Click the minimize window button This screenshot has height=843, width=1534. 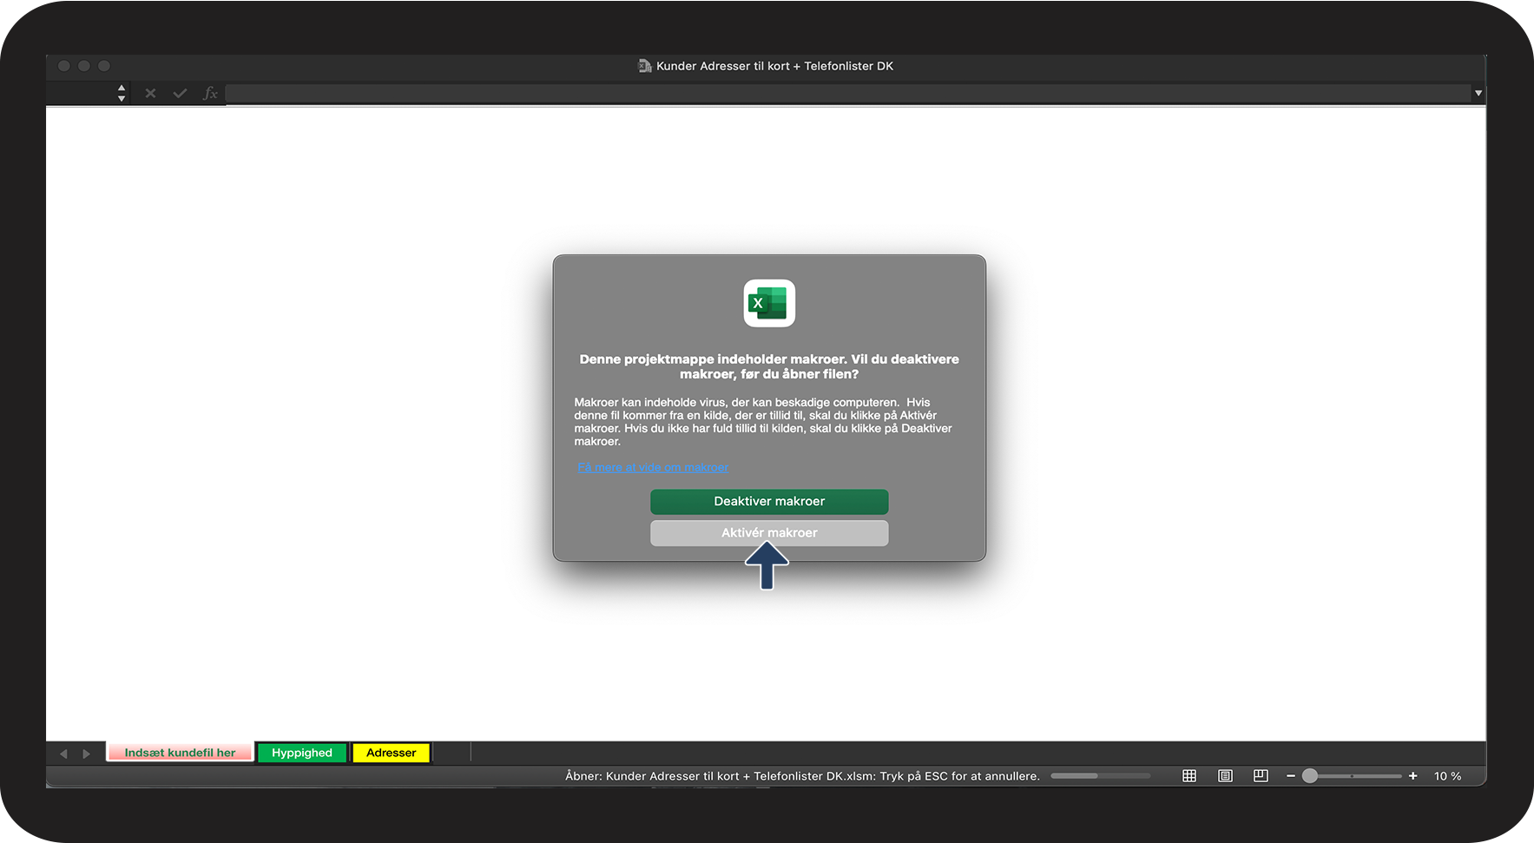84,66
